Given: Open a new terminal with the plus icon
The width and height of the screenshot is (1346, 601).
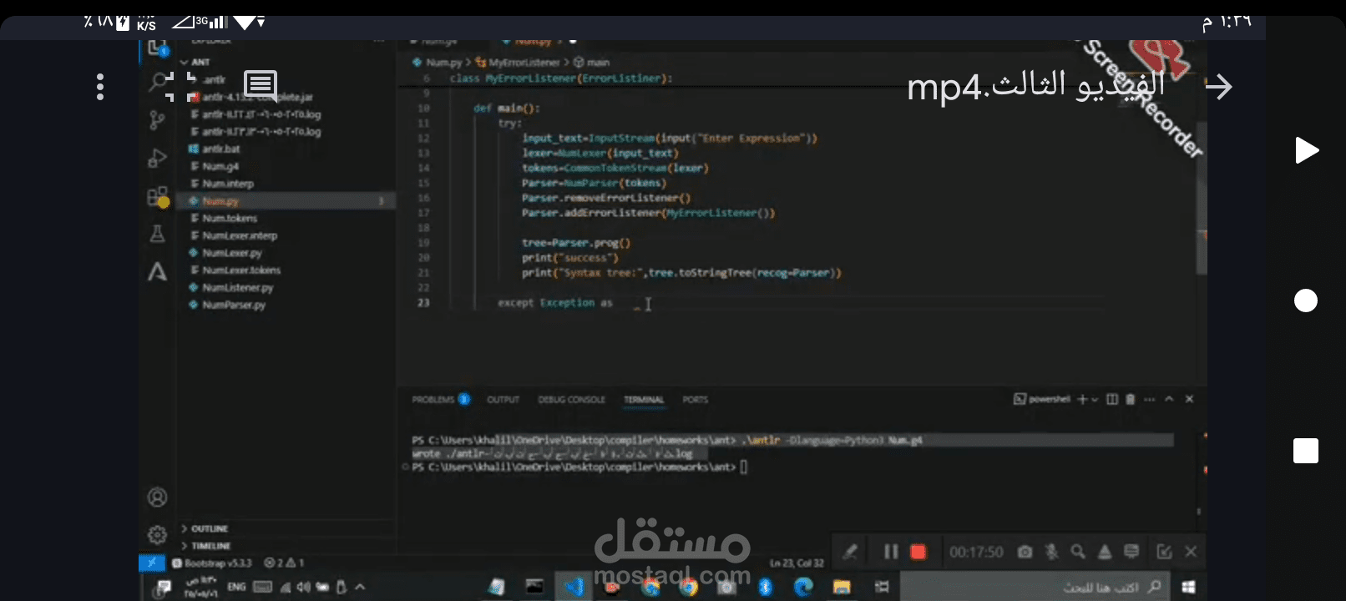Looking at the screenshot, I should tap(1082, 400).
